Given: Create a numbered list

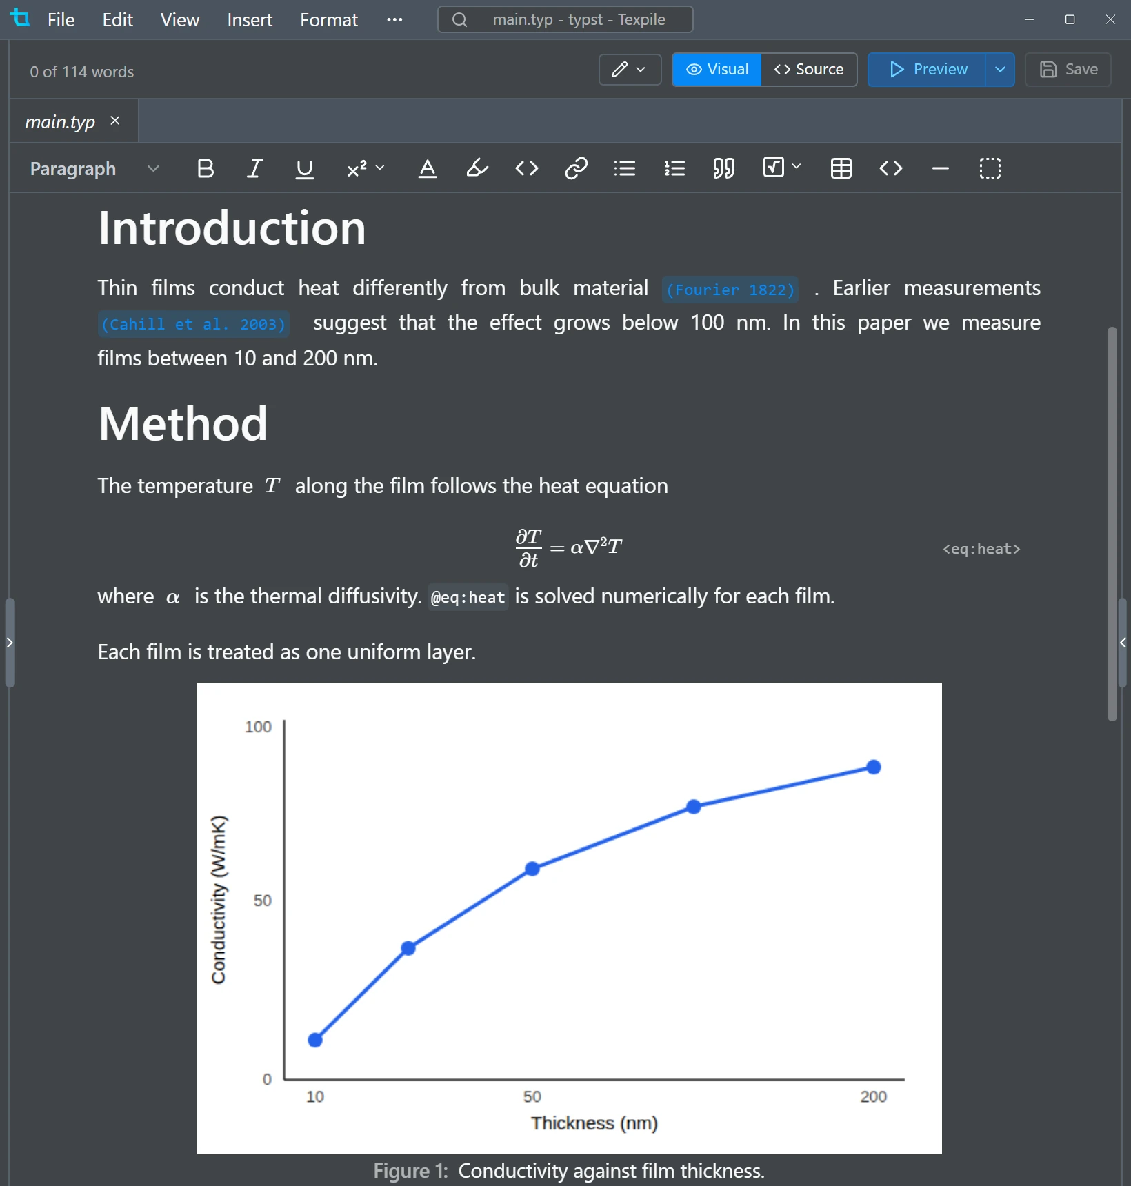Looking at the screenshot, I should pos(674,168).
